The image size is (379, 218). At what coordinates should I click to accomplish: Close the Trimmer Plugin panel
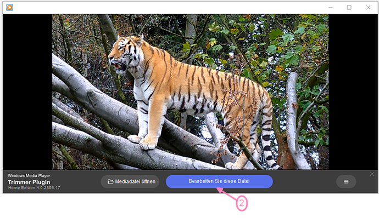point(372,174)
